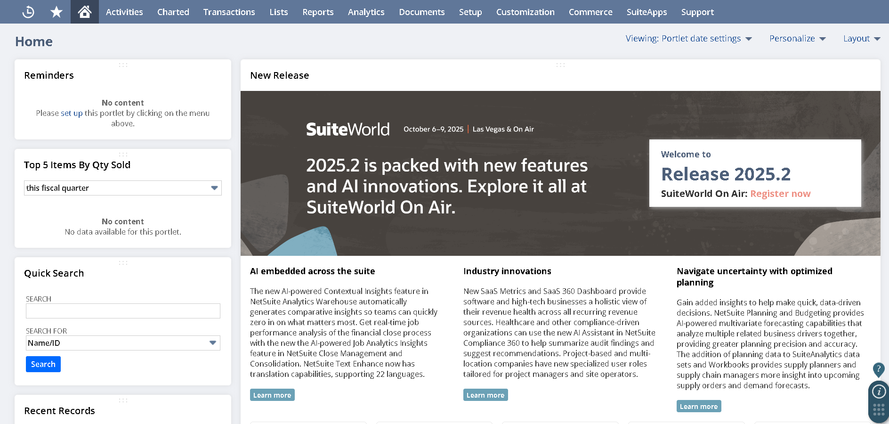Screen dimensions: 889x424
Task: Click the New Release portlet drag handle
Action: click(x=560, y=65)
